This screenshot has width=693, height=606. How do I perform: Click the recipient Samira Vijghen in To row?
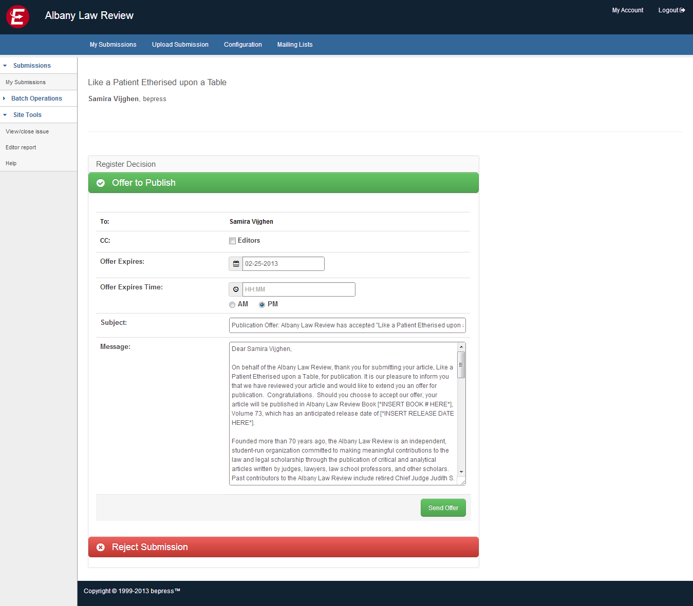tap(251, 222)
